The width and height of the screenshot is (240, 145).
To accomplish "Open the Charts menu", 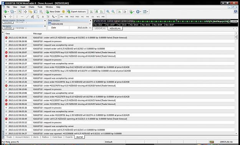I will tap(31, 7).
